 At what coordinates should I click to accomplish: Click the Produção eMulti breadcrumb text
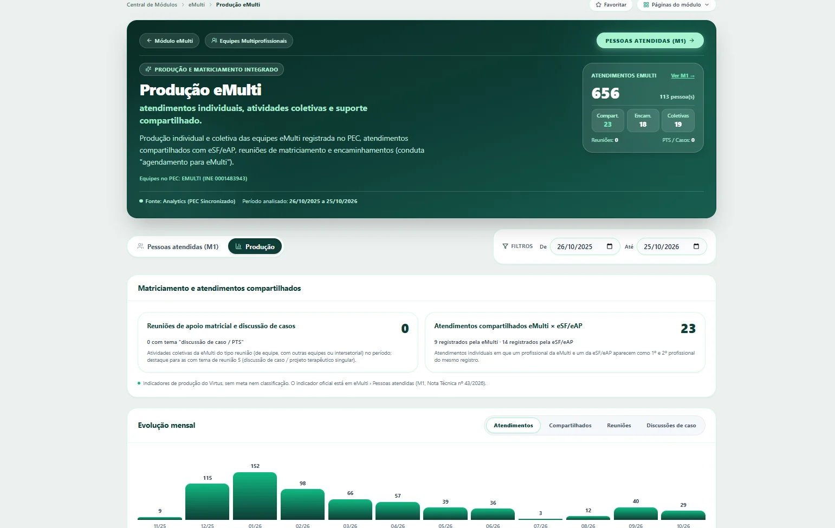(238, 5)
